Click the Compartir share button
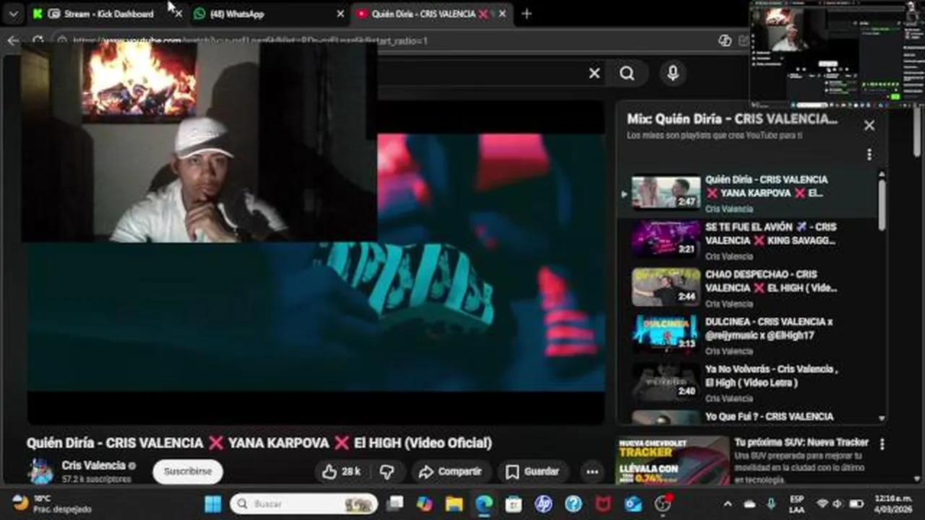The width and height of the screenshot is (925, 520). click(x=450, y=472)
